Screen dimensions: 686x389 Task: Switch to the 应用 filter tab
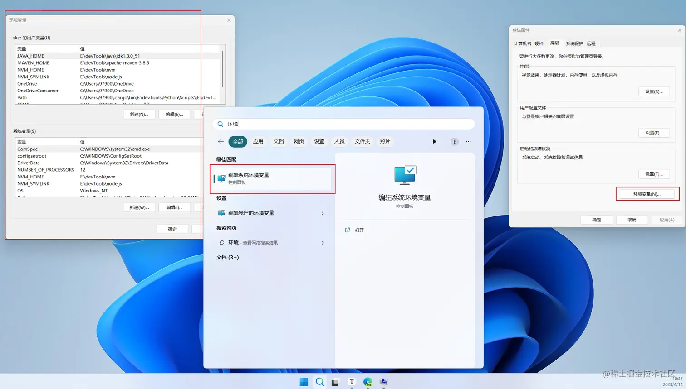tap(258, 142)
